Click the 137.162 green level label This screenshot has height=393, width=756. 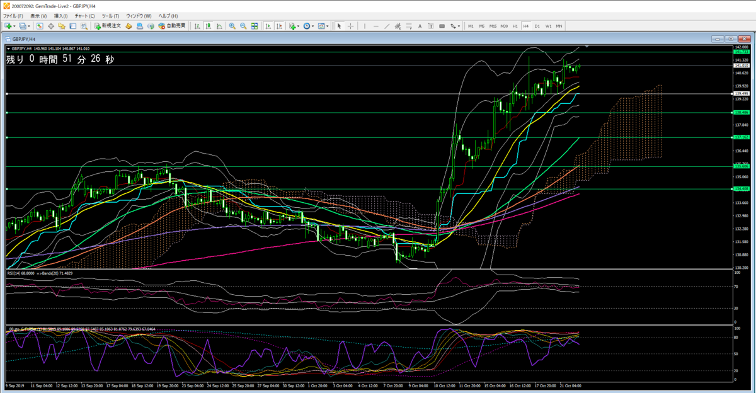pyautogui.click(x=741, y=137)
